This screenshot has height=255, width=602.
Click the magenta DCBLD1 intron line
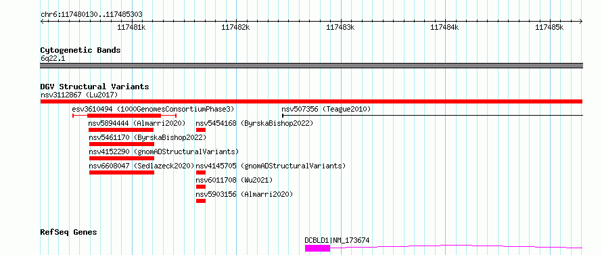[456, 247]
